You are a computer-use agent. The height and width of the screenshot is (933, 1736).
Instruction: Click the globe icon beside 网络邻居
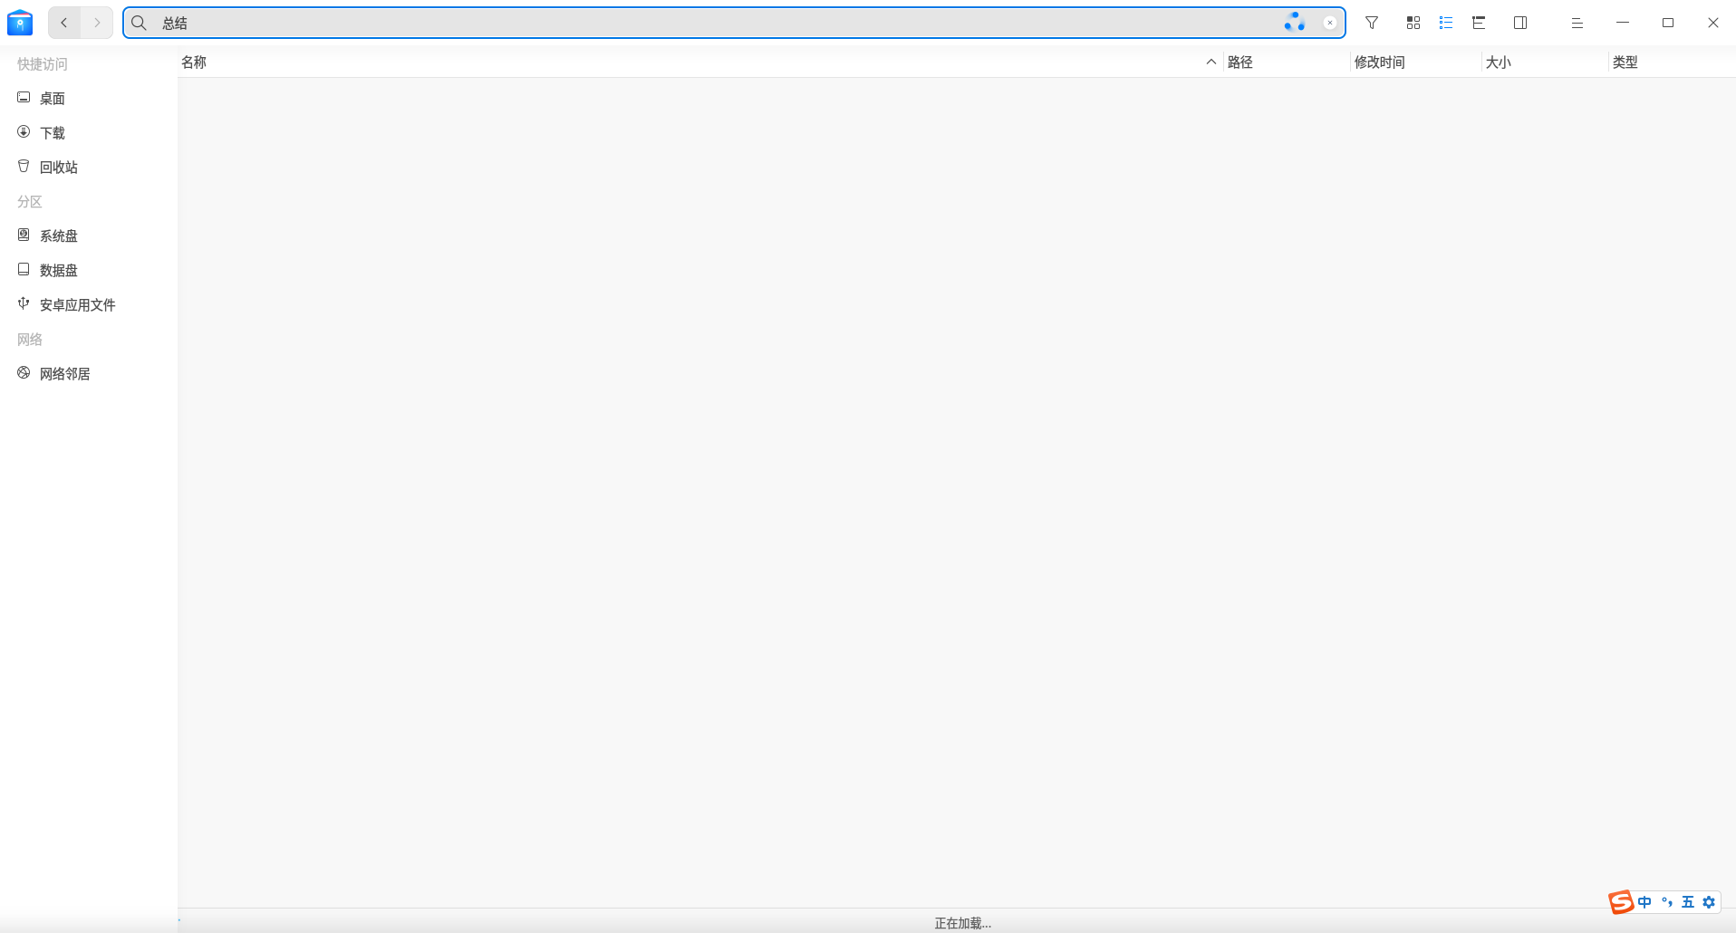click(x=24, y=372)
